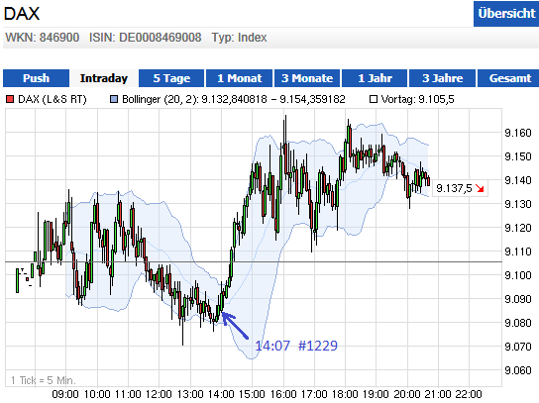Image resolution: width=539 pixels, height=403 pixels.
Task: Click the 19:00 time axis label
Action: (x=376, y=394)
